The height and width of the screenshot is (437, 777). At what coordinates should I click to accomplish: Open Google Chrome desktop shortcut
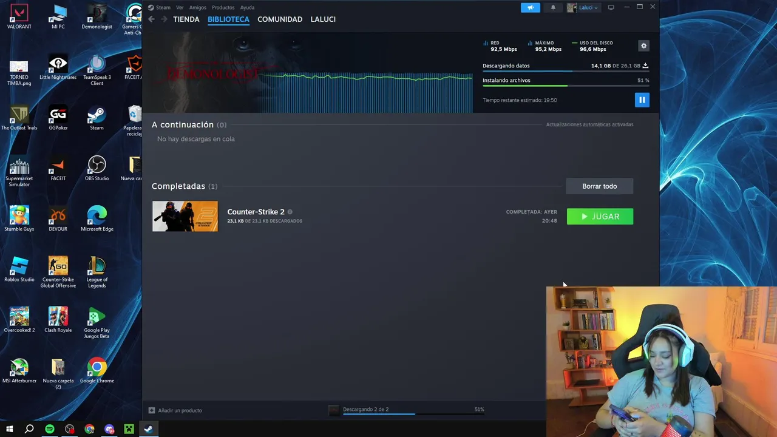(x=97, y=371)
